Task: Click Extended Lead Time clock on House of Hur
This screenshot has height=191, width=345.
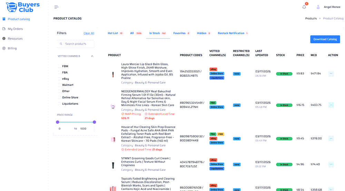Action: [122, 150]
